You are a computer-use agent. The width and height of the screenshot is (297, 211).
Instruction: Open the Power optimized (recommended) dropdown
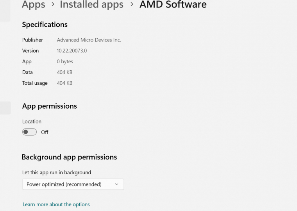[73, 184]
